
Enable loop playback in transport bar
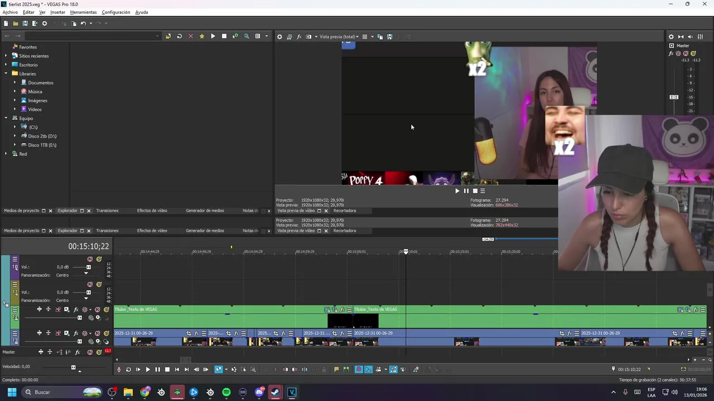(x=128, y=369)
